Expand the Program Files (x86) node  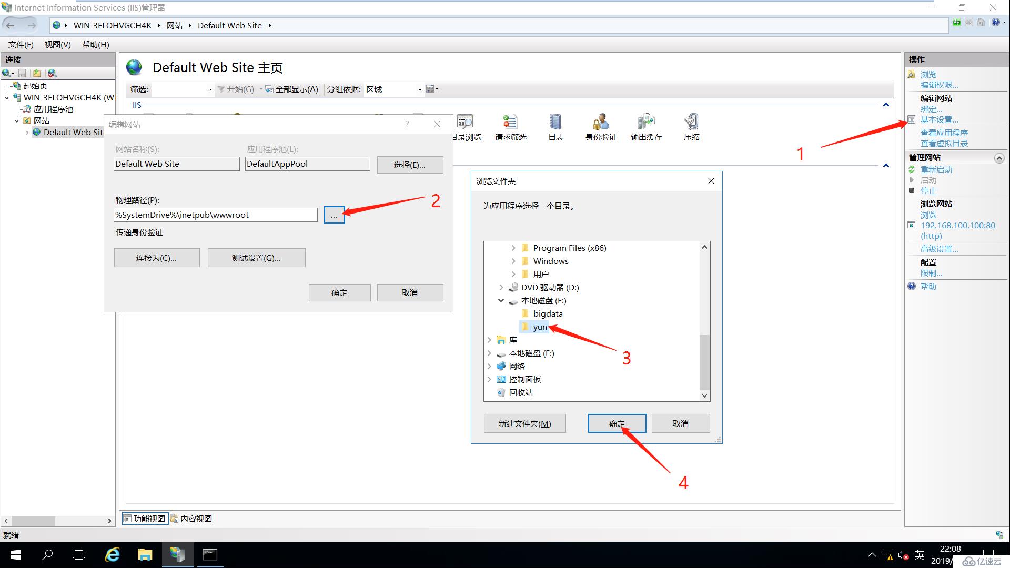(513, 248)
